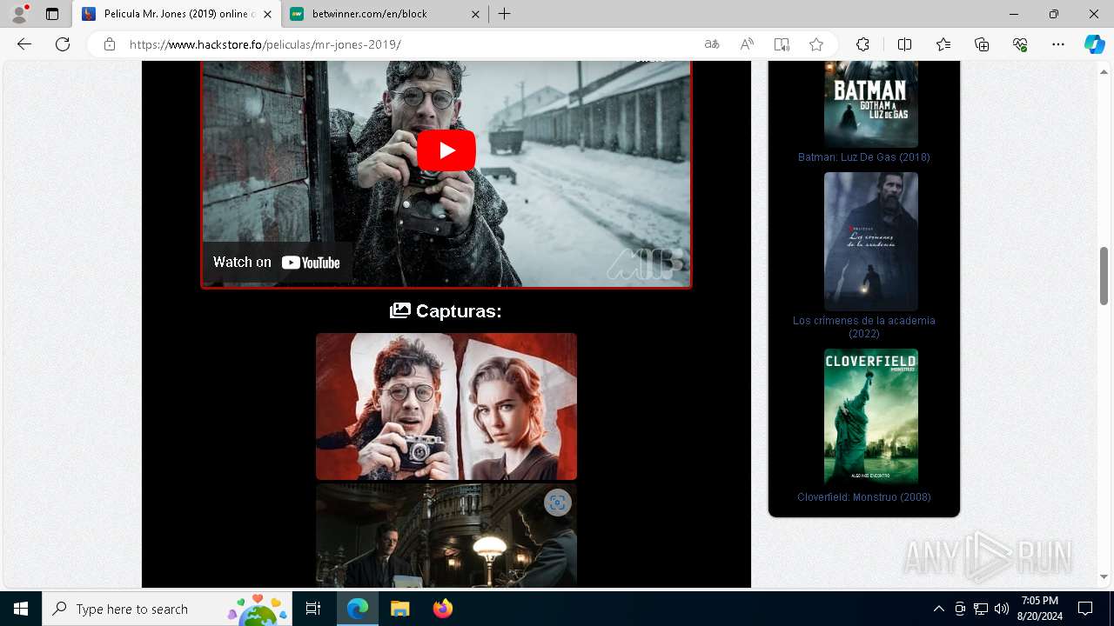The image size is (1114, 626).
Task: Refresh the current page
Action: point(63,44)
